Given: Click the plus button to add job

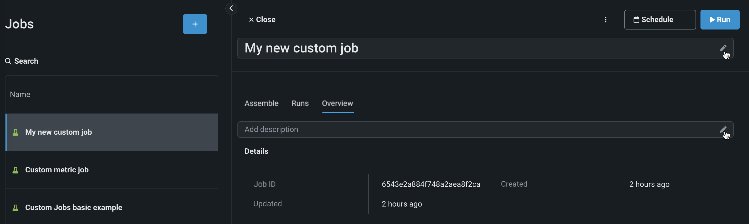Looking at the screenshot, I should [195, 24].
